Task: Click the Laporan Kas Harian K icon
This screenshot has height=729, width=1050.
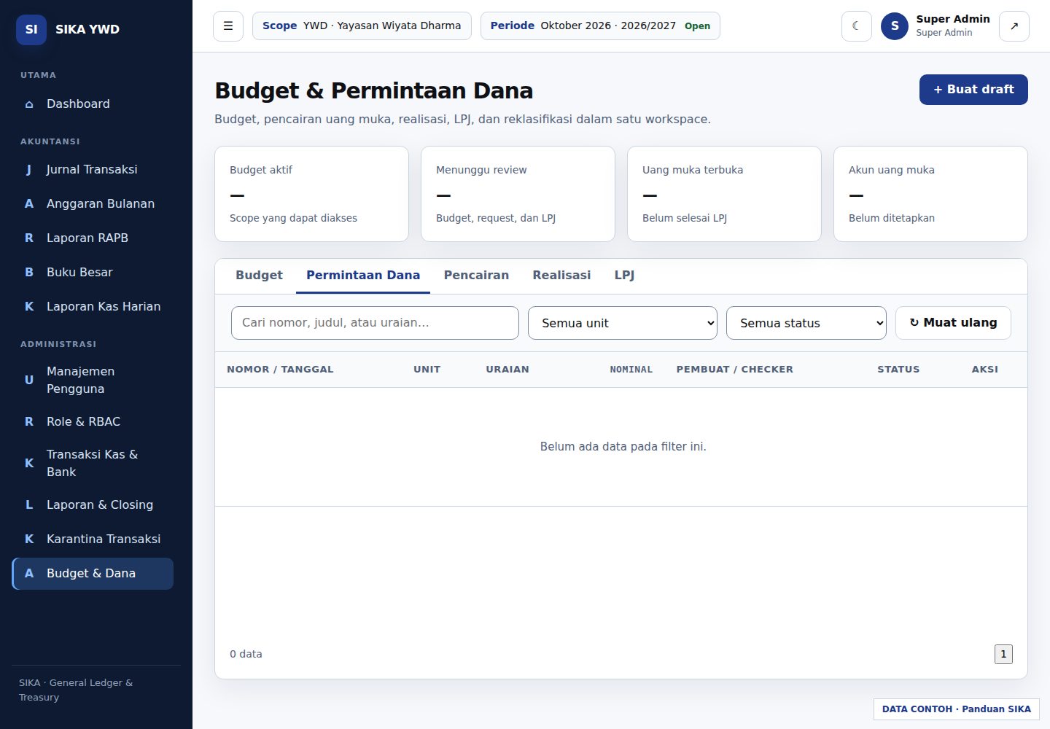Action: 29,307
